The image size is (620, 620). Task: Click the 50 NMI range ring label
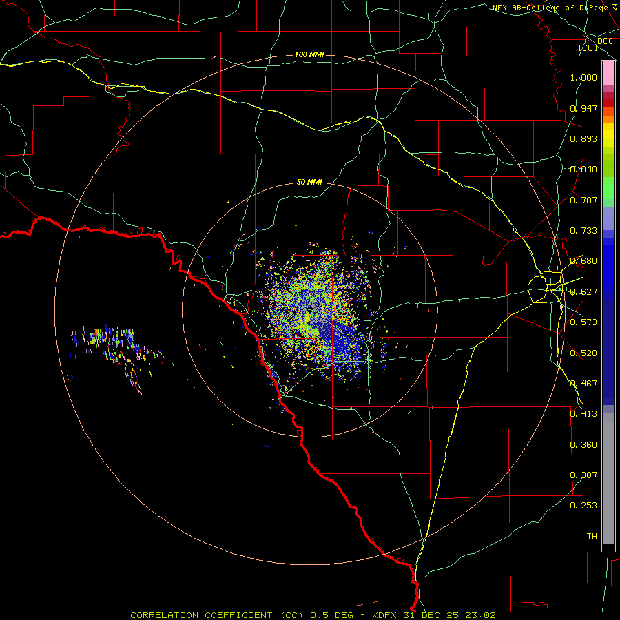point(309,182)
